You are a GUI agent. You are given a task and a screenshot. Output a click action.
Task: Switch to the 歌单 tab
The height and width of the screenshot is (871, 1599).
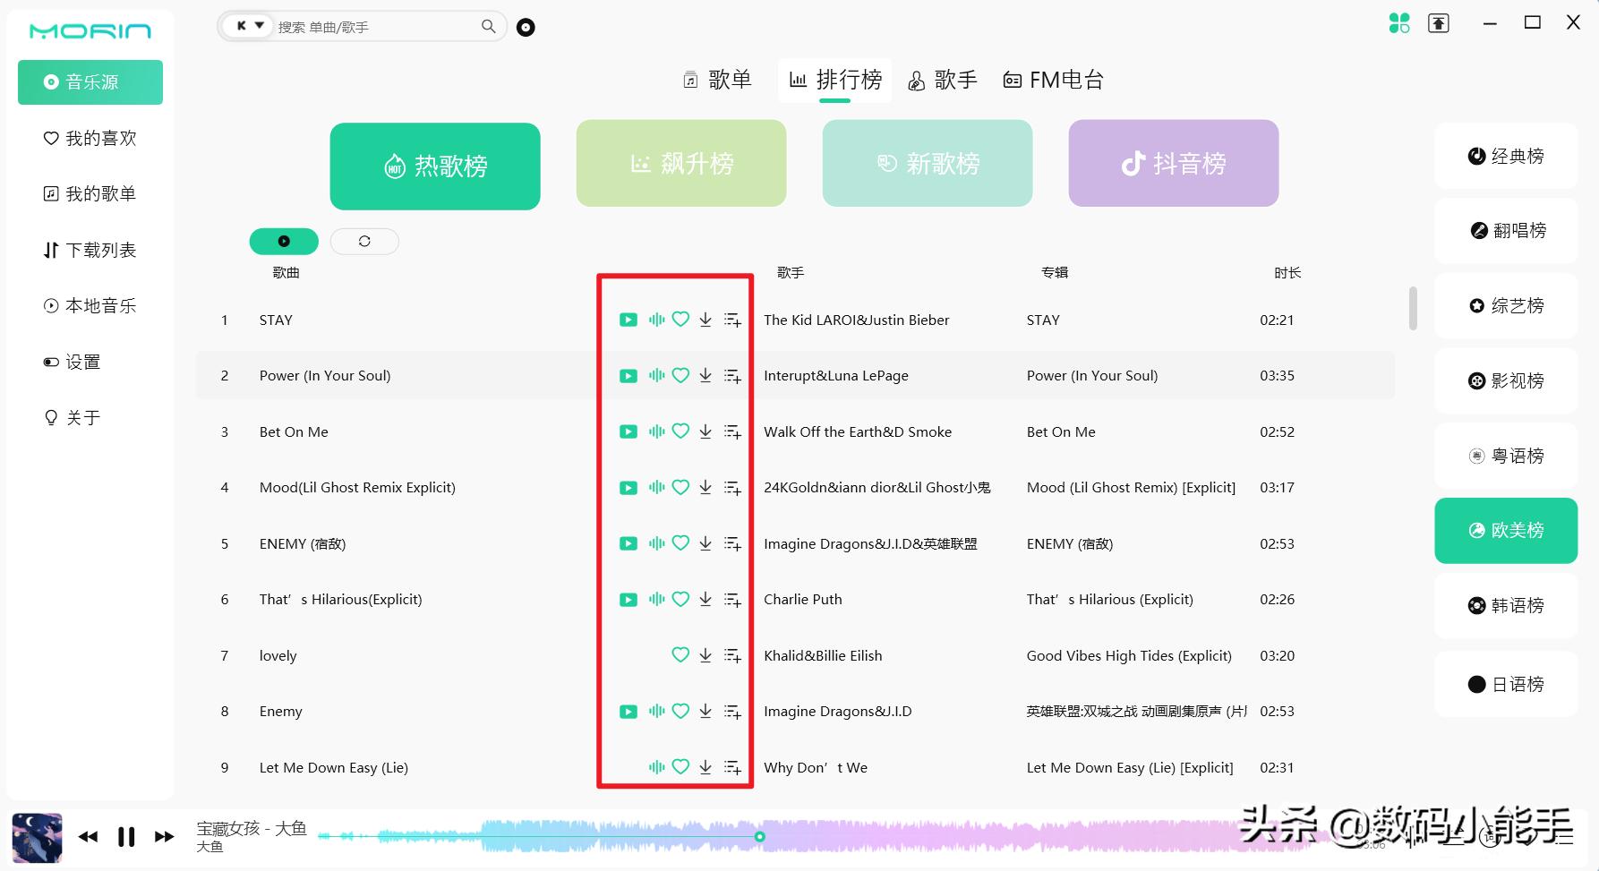tap(717, 80)
